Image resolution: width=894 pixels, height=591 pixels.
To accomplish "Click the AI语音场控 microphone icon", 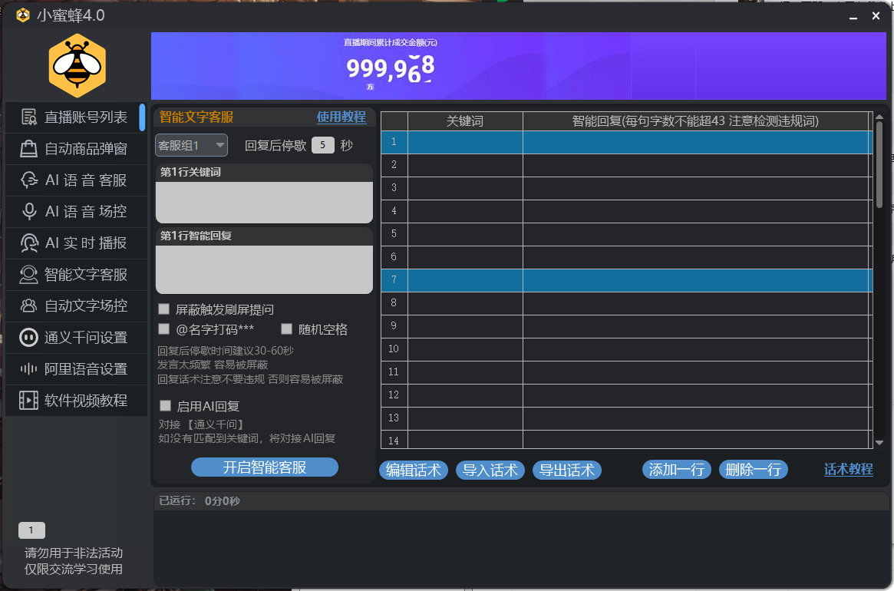I will [29, 212].
